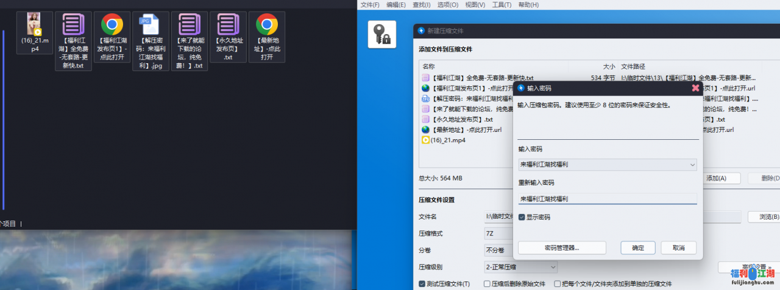Screen dimensions: 780x290
Task: Select the 全免费-无套路 text file icon in Explorer
Action: 73,25
